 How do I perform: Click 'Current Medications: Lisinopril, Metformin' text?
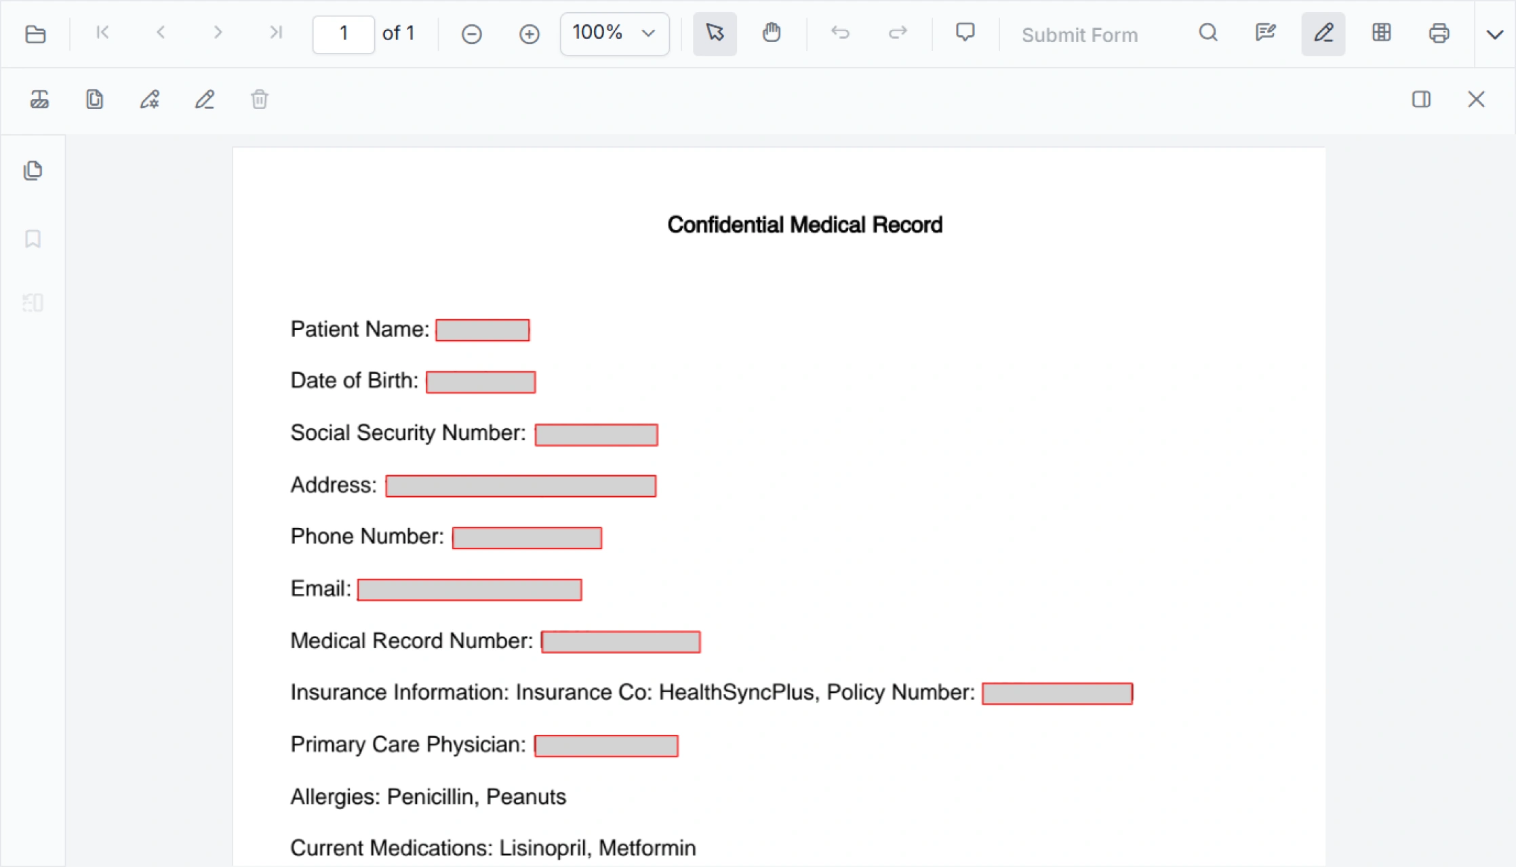(x=494, y=848)
